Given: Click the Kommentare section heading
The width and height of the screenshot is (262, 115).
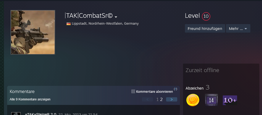Looking at the screenshot, I should pyautogui.click(x=22, y=91).
